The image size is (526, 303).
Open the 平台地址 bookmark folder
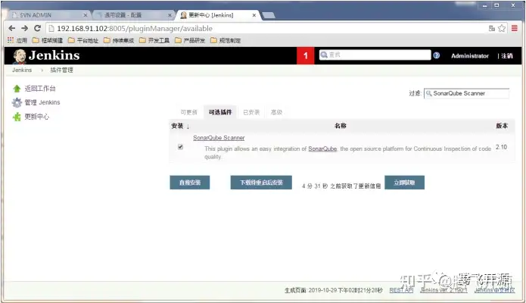(83, 40)
